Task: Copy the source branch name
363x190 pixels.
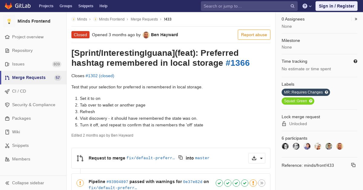Action: click(x=181, y=157)
